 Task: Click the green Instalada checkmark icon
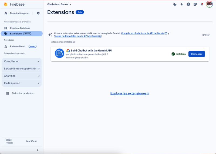tap(173, 54)
